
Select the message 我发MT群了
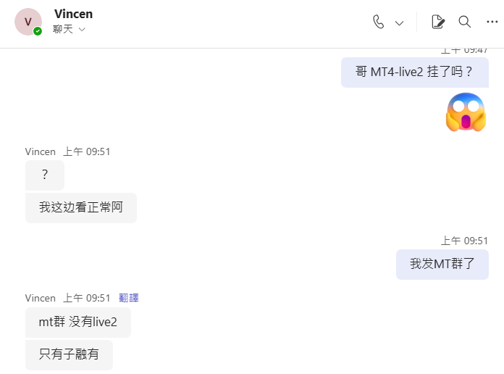[x=442, y=265]
